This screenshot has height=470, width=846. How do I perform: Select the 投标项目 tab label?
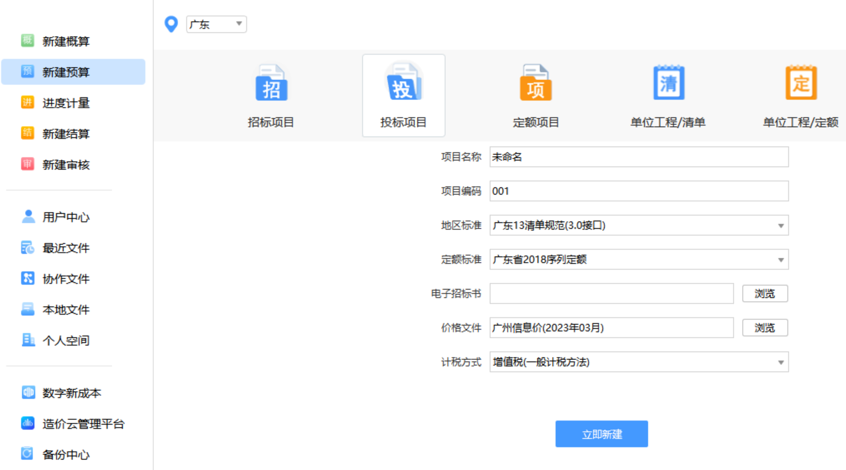[x=404, y=122]
